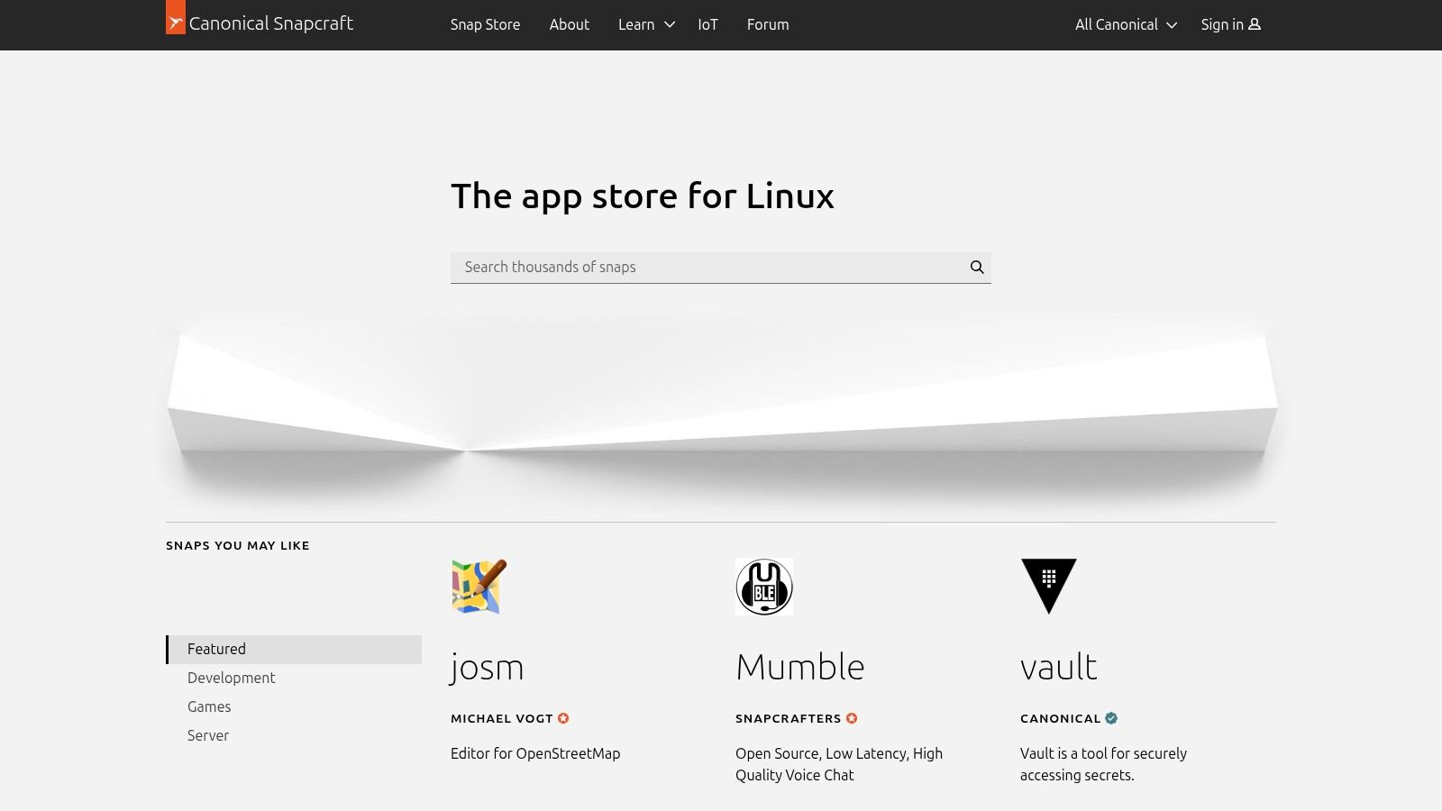Open the josm map editor icon

click(479, 587)
